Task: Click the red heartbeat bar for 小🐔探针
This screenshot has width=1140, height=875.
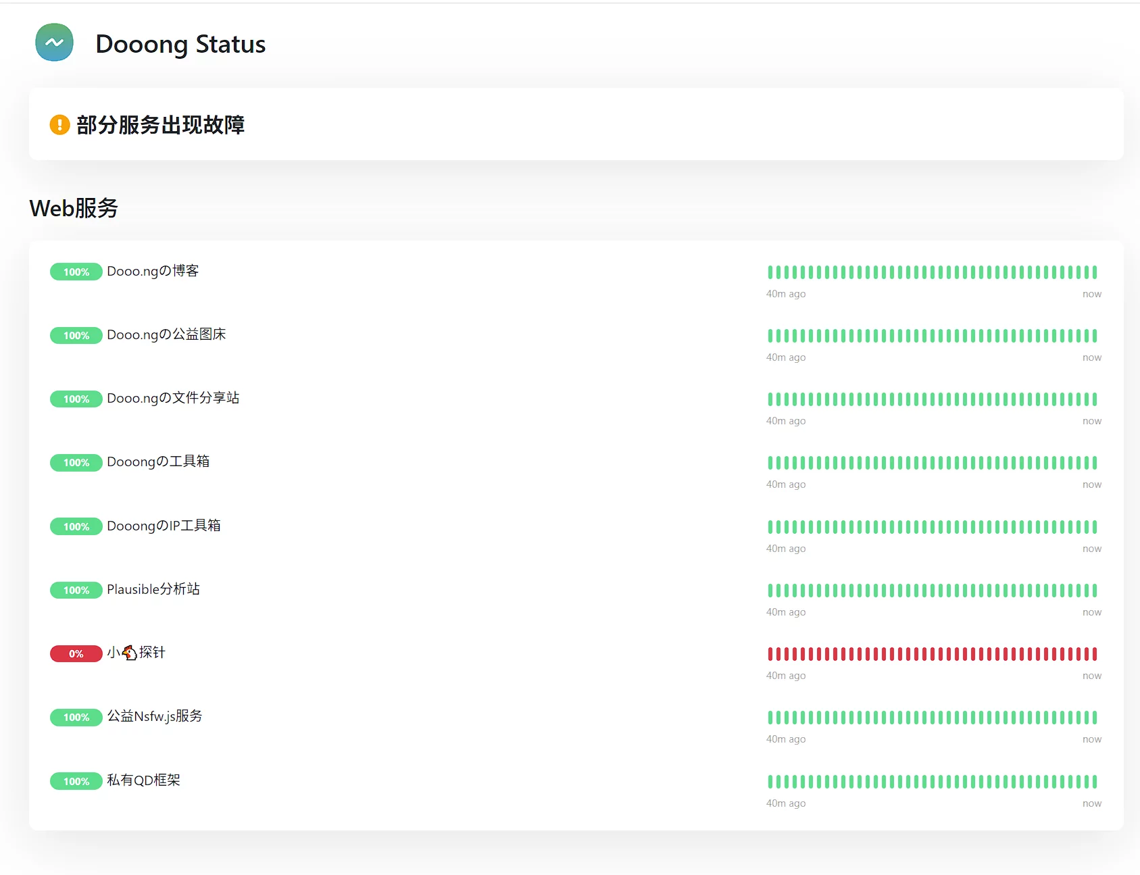Action: [x=932, y=654]
